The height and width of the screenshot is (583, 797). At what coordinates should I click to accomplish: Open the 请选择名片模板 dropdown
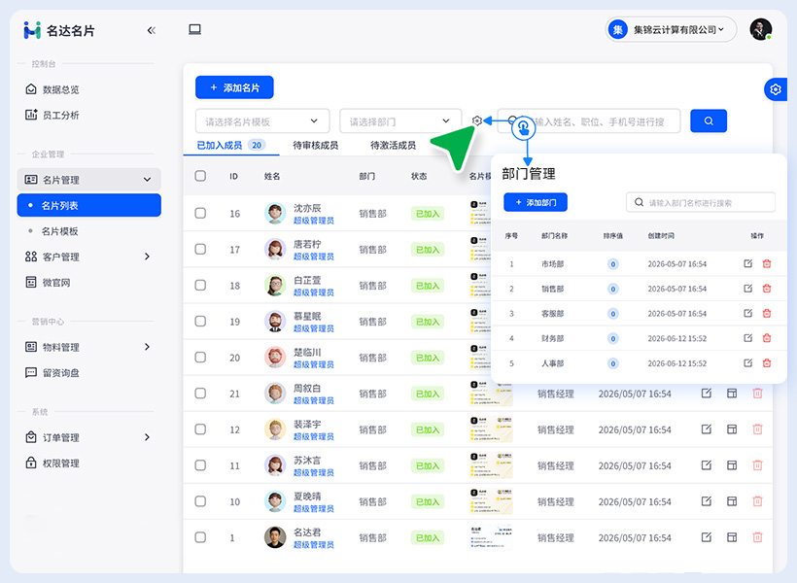click(x=262, y=120)
